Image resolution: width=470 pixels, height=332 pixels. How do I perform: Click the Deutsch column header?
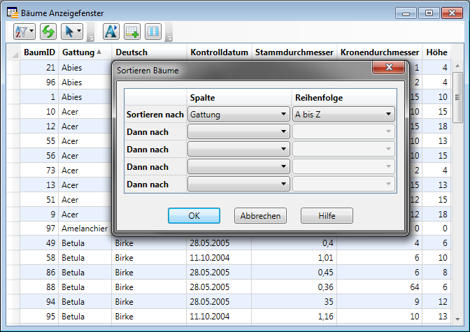(149, 52)
